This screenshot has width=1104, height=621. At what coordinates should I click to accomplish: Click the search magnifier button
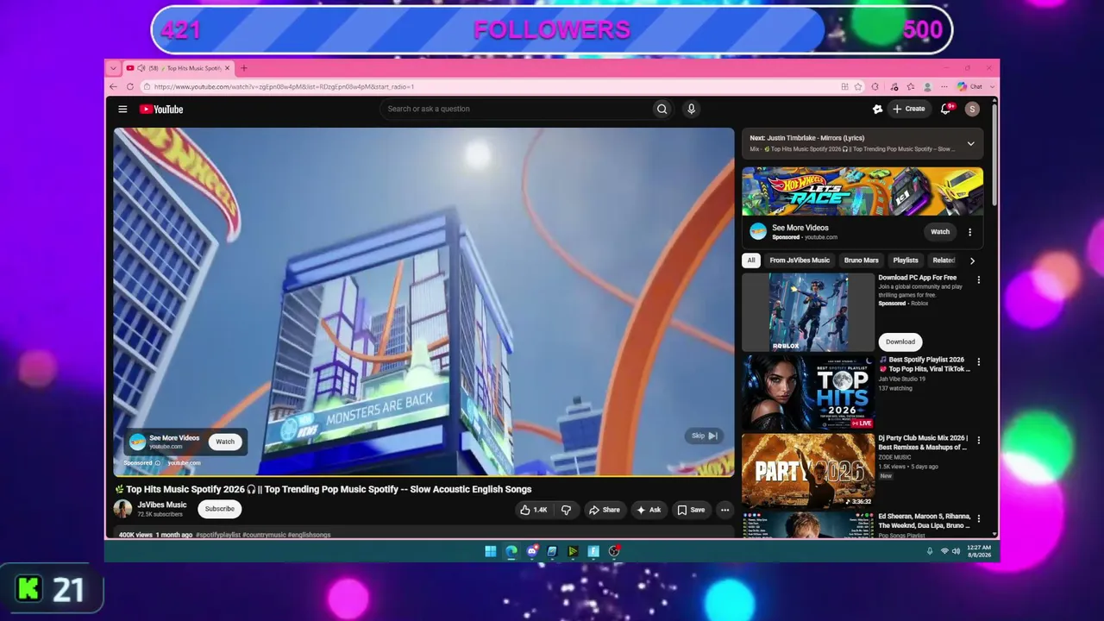tap(662, 110)
